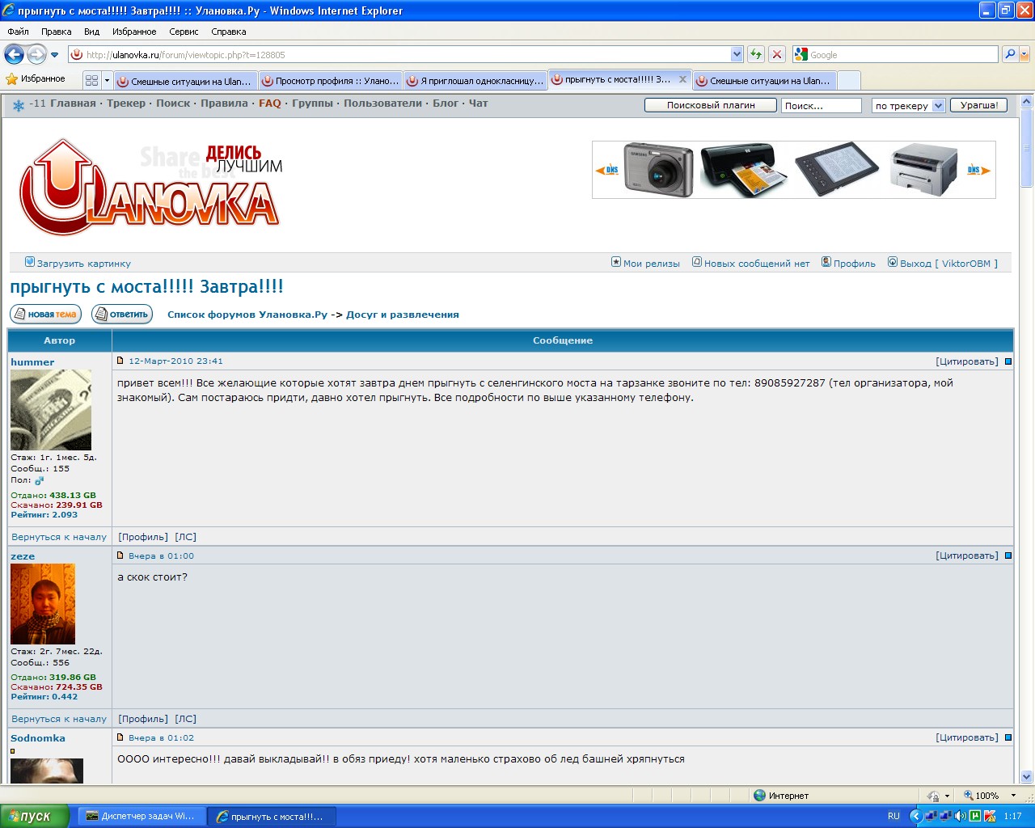Open uTorrent from the system tray icon

tap(974, 816)
